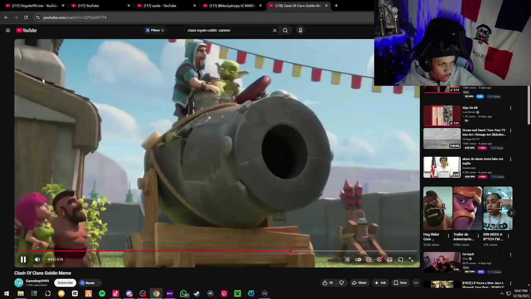Reload the page with the refresh icon
The image size is (531, 299).
pyautogui.click(x=26, y=17)
